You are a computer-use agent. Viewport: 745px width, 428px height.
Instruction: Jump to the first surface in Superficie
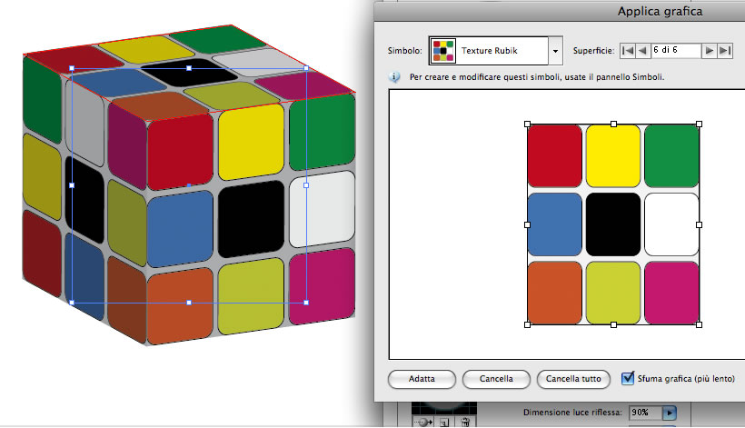(x=628, y=50)
